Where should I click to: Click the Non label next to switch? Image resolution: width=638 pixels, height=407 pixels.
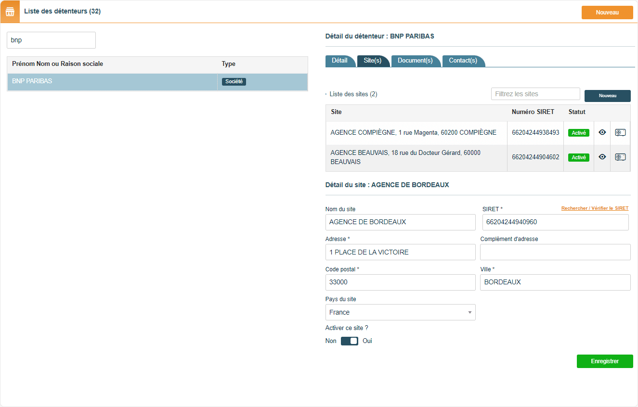331,341
